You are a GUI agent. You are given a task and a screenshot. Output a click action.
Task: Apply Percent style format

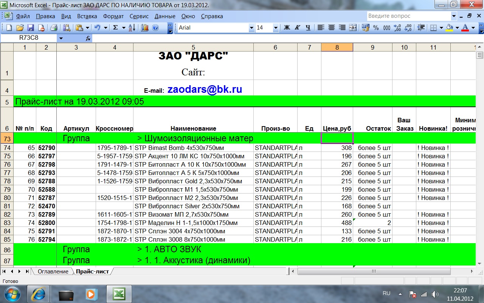(x=376, y=28)
